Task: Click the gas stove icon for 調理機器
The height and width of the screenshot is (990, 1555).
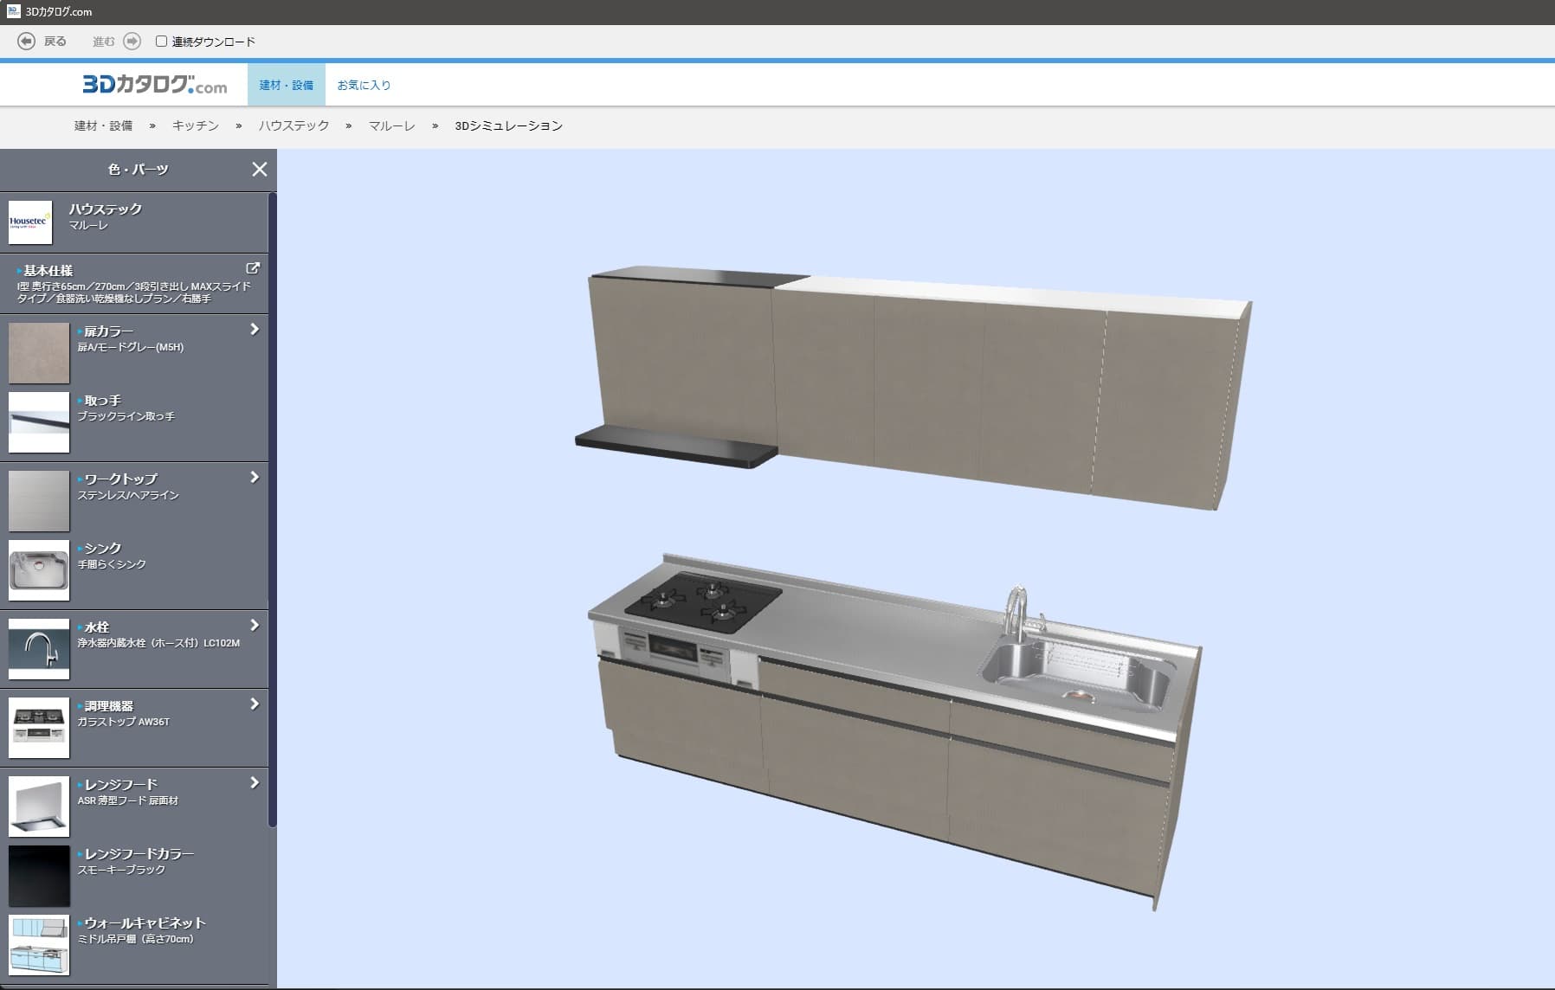Action: pos(39,728)
